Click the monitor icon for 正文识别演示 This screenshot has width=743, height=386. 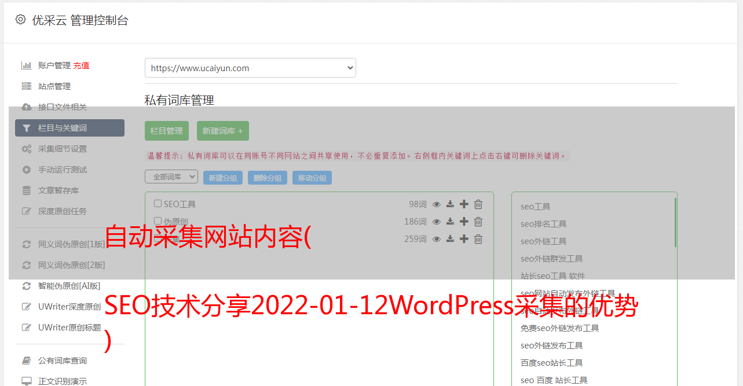click(27, 381)
